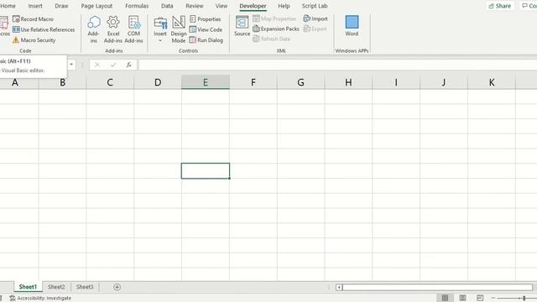Click Accessibility: Investigate in status bar
The width and height of the screenshot is (537, 302).
40,299
